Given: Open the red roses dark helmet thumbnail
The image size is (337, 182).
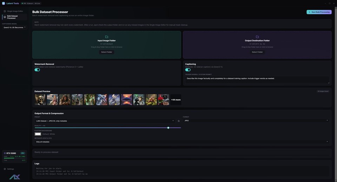Looking at the screenshot, I should tap(164, 100).
